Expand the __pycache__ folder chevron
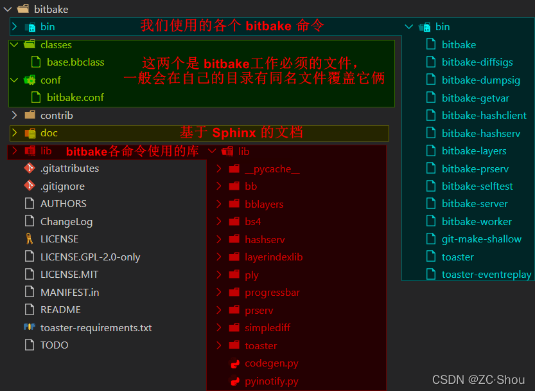 [219, 168]
